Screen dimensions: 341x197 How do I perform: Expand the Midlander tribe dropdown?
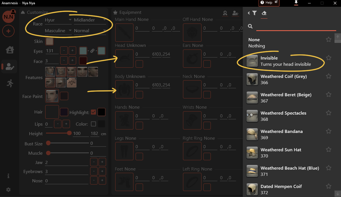coord(90,20)
